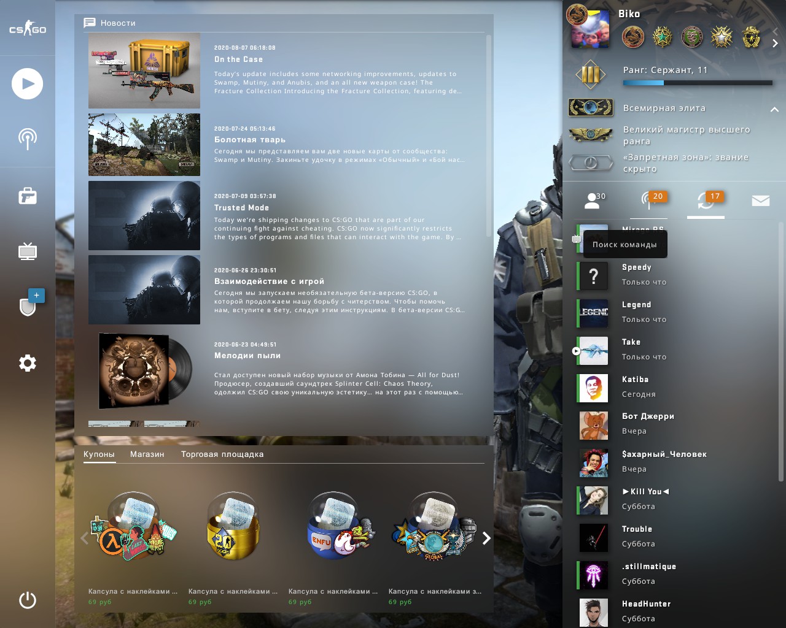Screen dimensions: 786x628
Task: Click the news panel scrollbar
Action: 489,135
